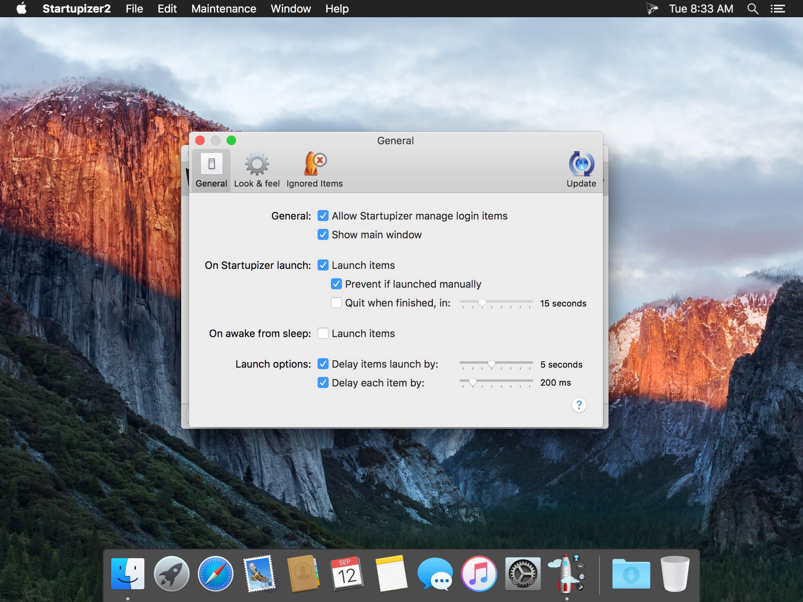This screenshot has height=602, width=803.
Task: Toggle Prevent if launched manually
Action: (x=336, y=284)
